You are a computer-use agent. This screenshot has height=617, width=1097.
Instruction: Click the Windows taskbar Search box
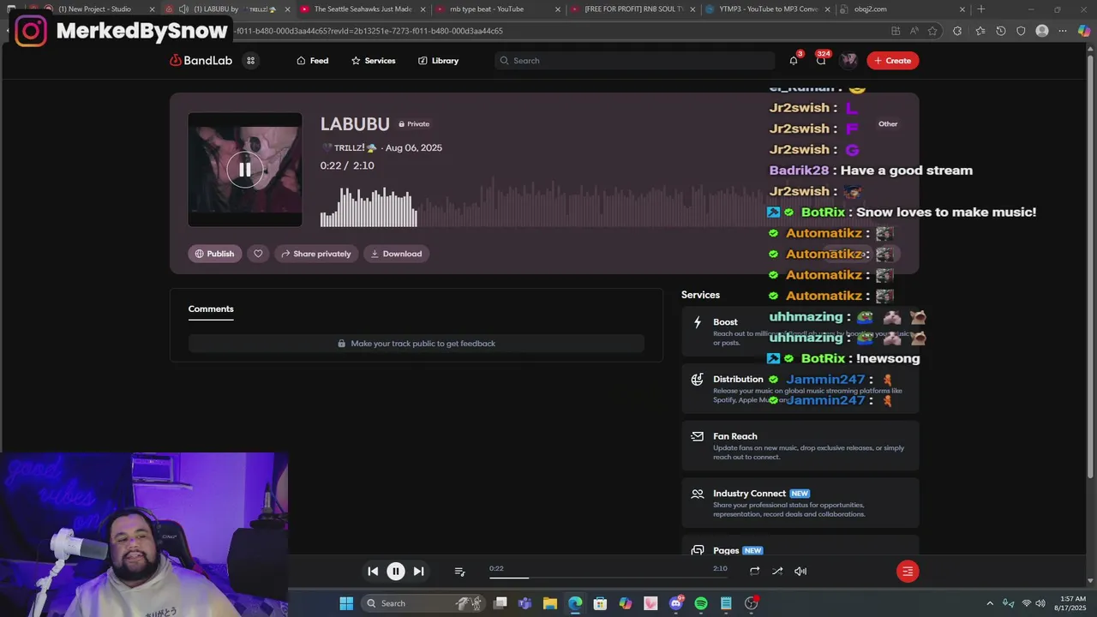point(422,603)
